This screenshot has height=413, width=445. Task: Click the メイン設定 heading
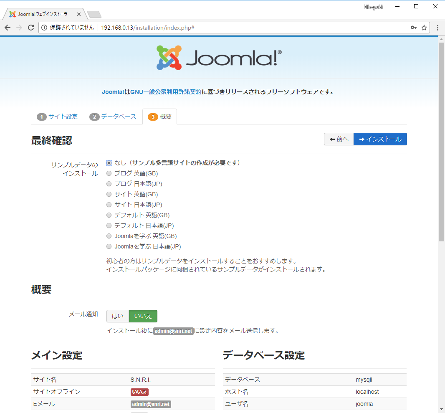coord(57,355)
